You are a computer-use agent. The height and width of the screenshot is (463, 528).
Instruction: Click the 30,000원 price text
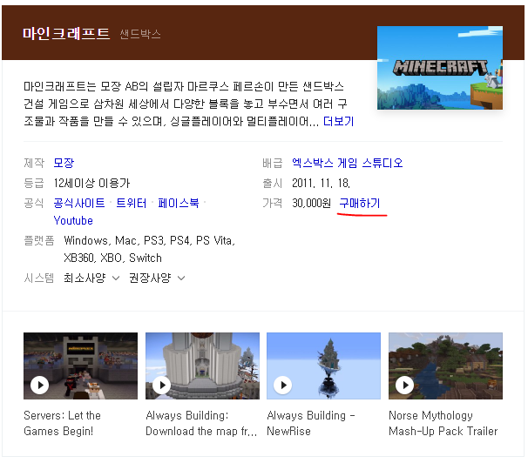coord(311,203)
